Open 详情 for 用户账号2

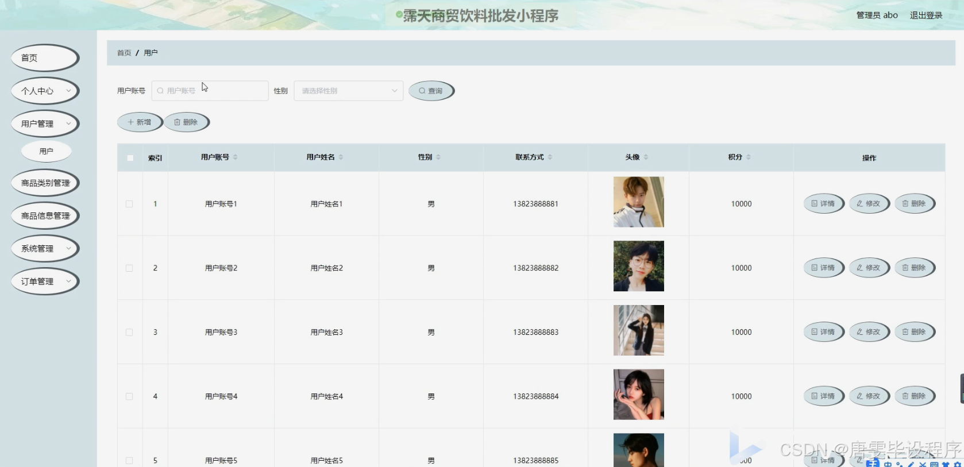(x=823, y=268)
